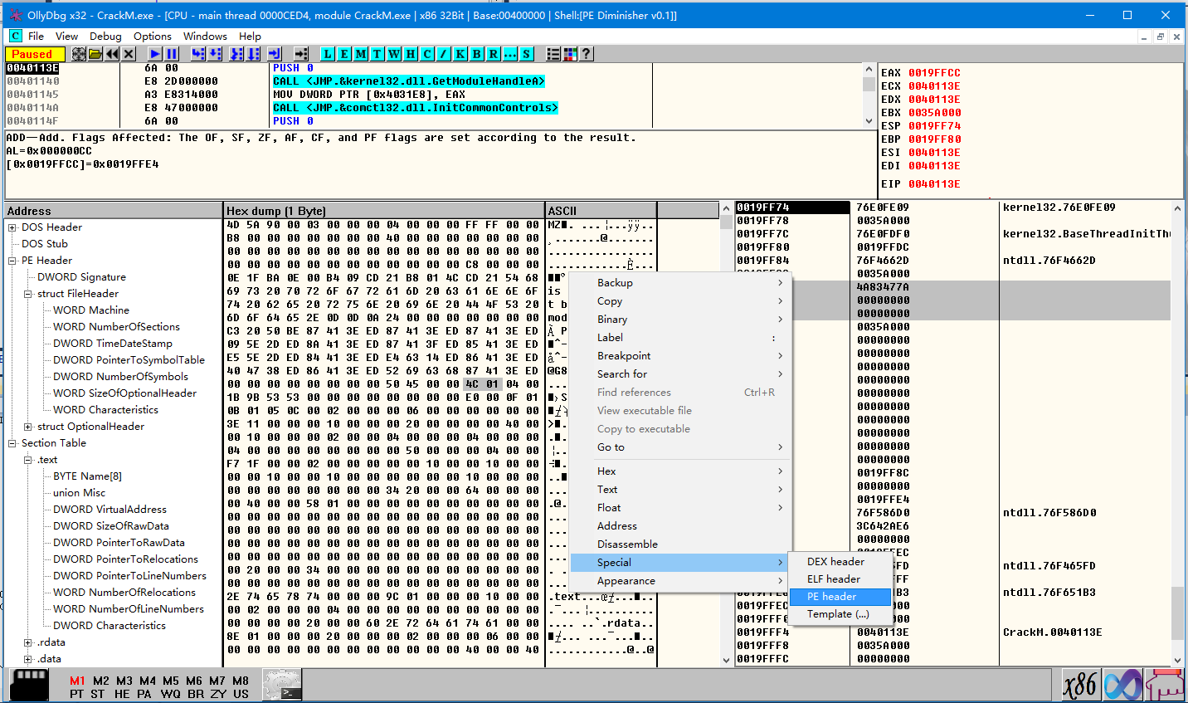Viewport: 1188px width, 703px height.
Task: Open Memory map with M button
Action: tap(361, 54)
